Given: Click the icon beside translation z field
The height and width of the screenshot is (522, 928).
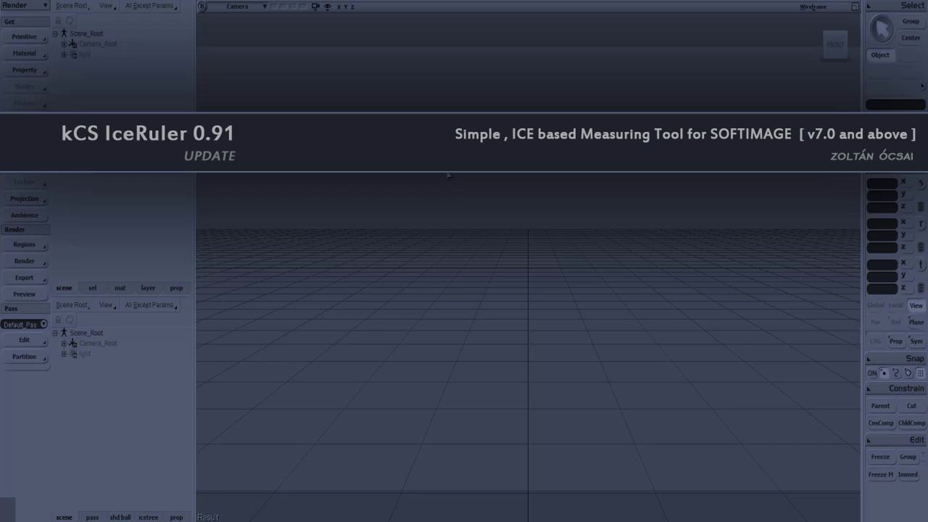Looking at the screenshot, I should tap(921, 288).
